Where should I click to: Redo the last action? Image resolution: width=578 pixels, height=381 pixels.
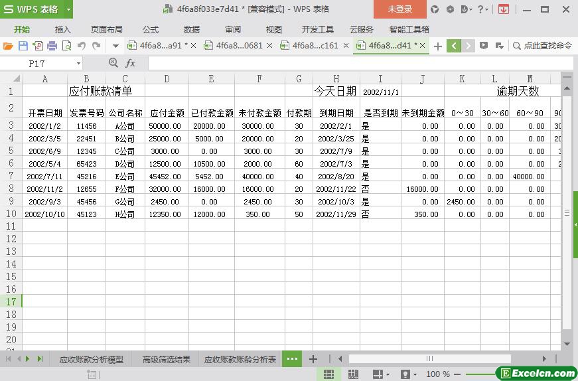pos(96,46)
